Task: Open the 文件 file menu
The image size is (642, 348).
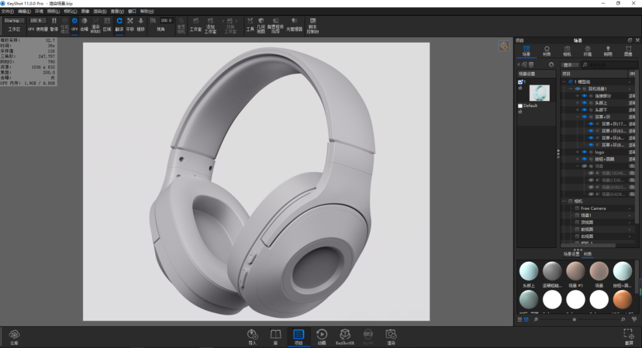Action: coord(7,11)
